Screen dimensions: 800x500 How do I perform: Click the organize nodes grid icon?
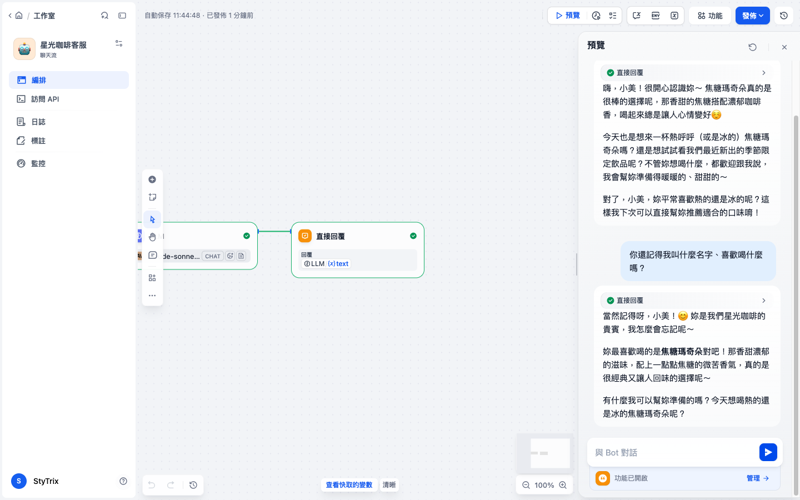pos(152,278)
